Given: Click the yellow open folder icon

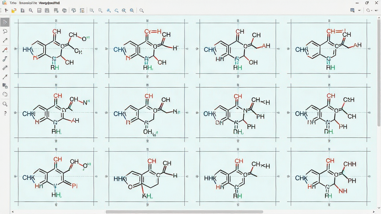Looking at the screenshot, I should [x=14, y=10].
